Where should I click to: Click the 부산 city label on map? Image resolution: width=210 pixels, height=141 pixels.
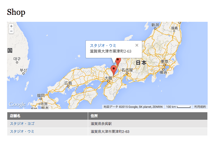(x=24, y=70)
